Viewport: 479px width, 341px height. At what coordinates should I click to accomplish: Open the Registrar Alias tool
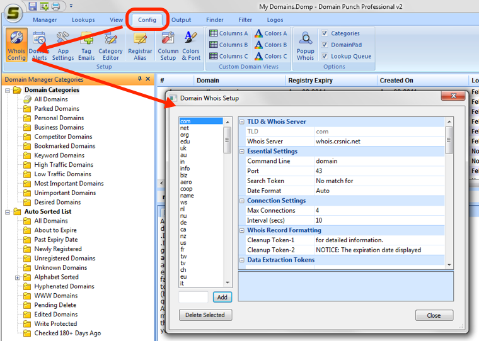(140, 44)
